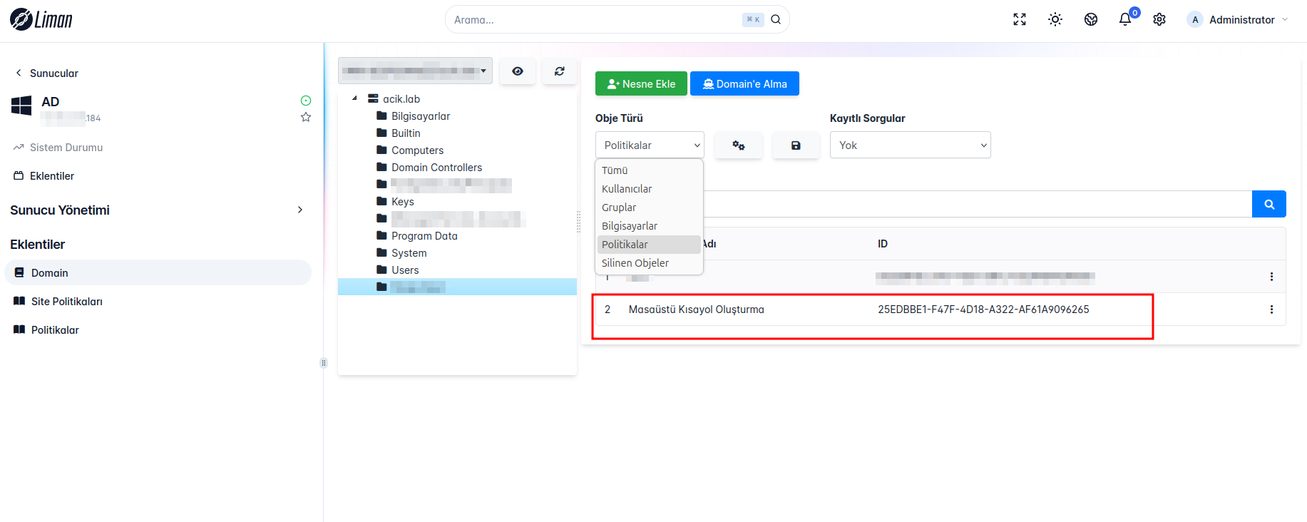Click the Bilgisayarlar folder icon
The image size is (1307, 522).
381,116
